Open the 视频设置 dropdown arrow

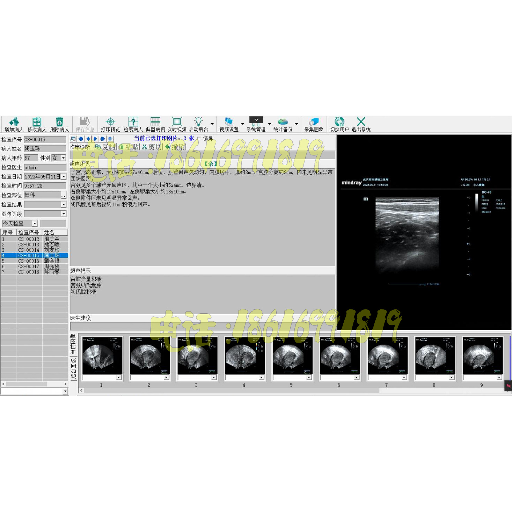(x=243, y=124)
